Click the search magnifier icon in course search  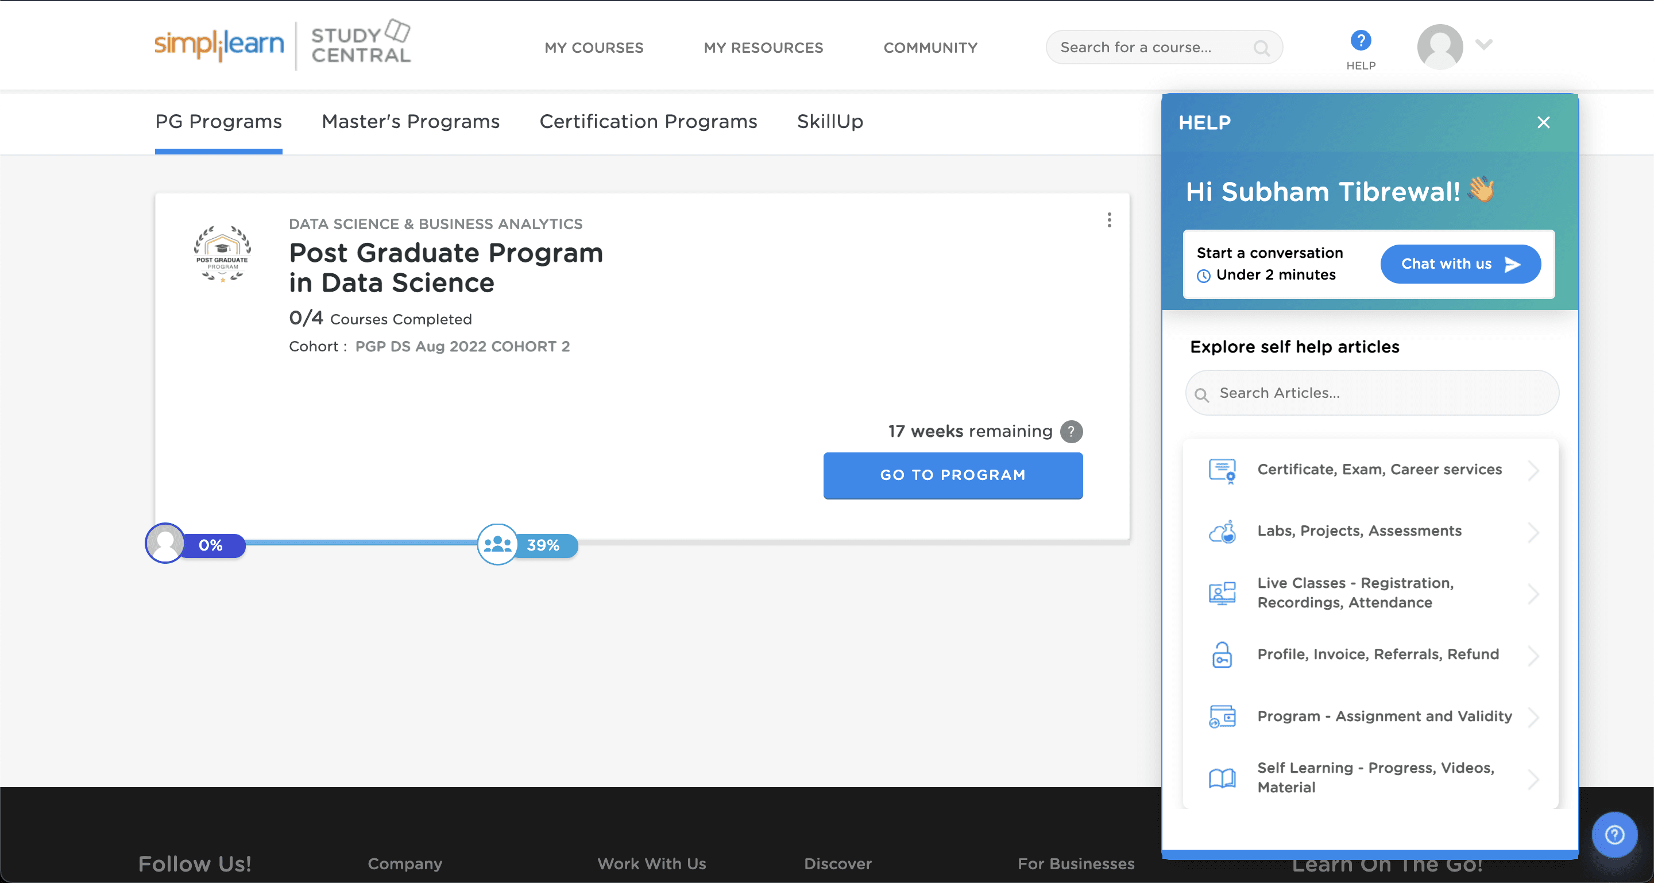coord(1261,48)
